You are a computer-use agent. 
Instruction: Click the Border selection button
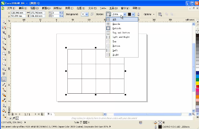tap(108, 14)
